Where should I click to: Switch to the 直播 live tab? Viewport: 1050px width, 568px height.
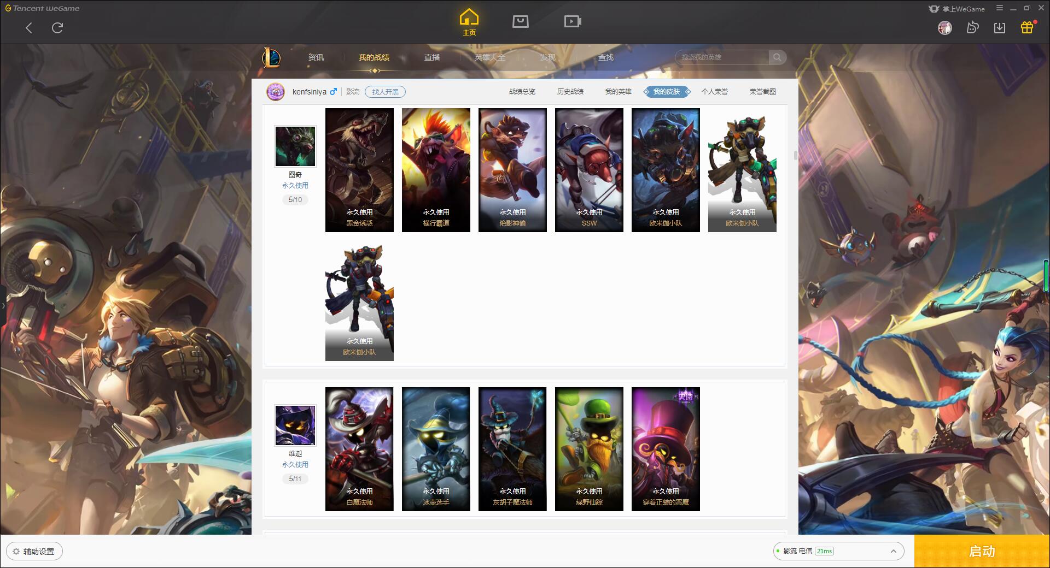(432, 57)
